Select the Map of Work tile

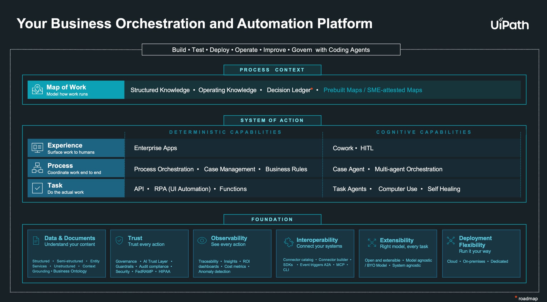(76, 90)
